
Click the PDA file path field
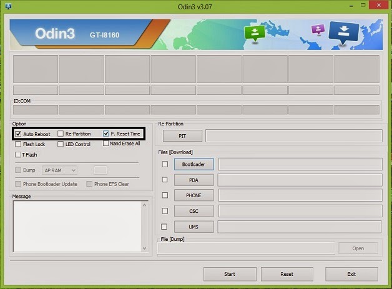300,180
